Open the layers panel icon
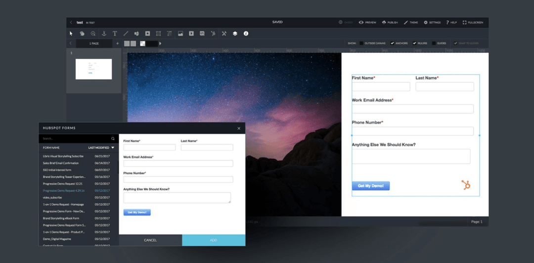This screenshot has height=263, width=534. [235, 34]
